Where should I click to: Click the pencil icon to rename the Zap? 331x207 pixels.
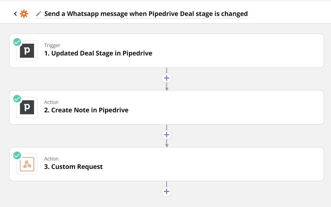[x=39, y=13]
